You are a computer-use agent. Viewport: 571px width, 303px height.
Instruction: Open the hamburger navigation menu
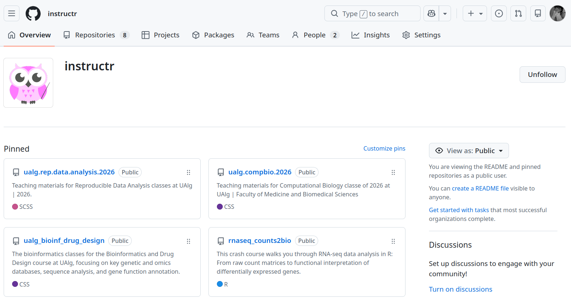point(11,14)
